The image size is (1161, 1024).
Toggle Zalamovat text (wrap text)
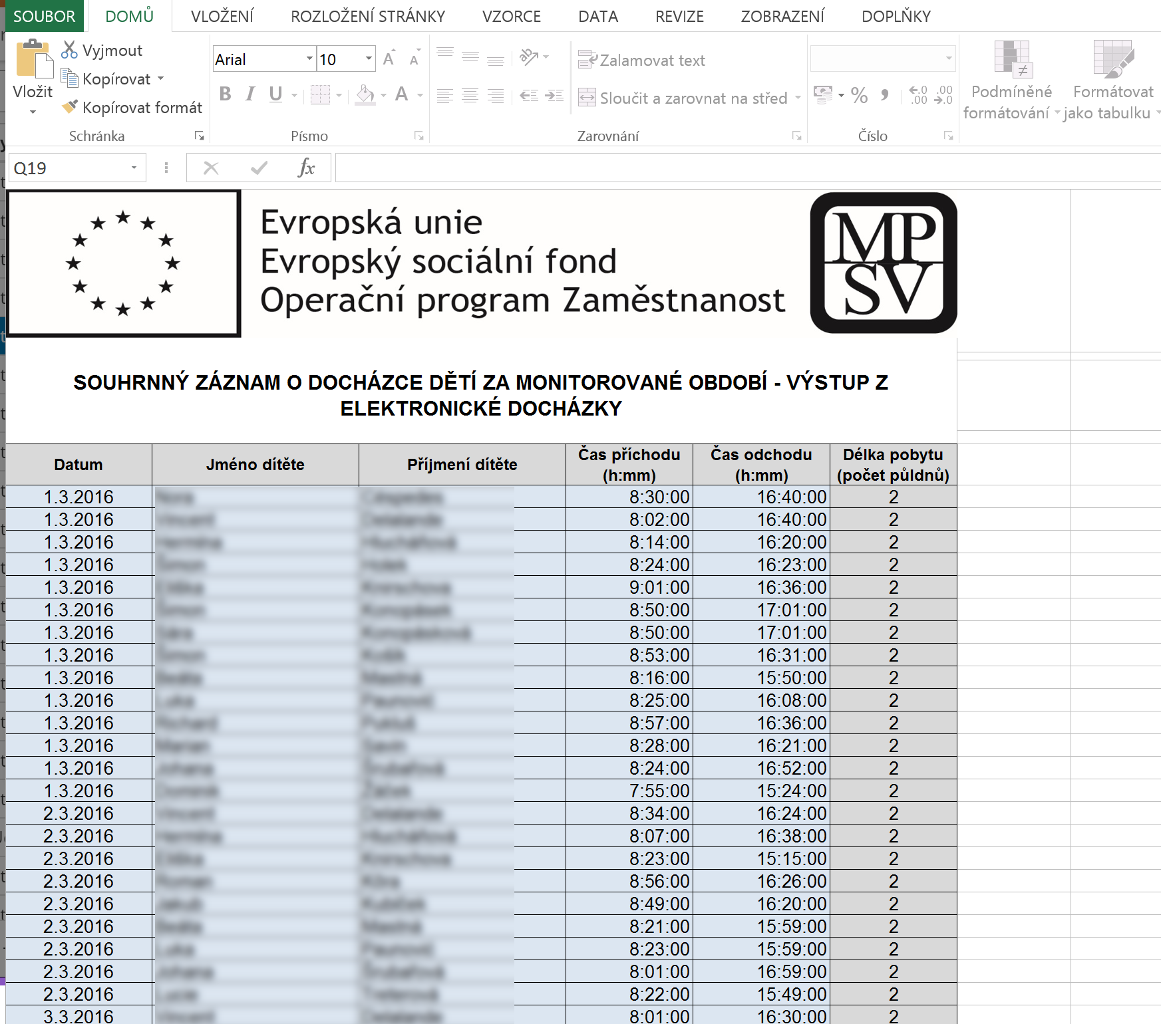pos(642,60)
